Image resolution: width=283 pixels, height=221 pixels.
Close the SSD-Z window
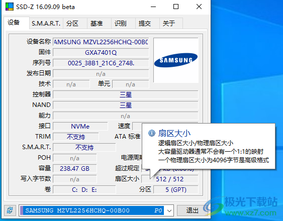pos(199,7)
